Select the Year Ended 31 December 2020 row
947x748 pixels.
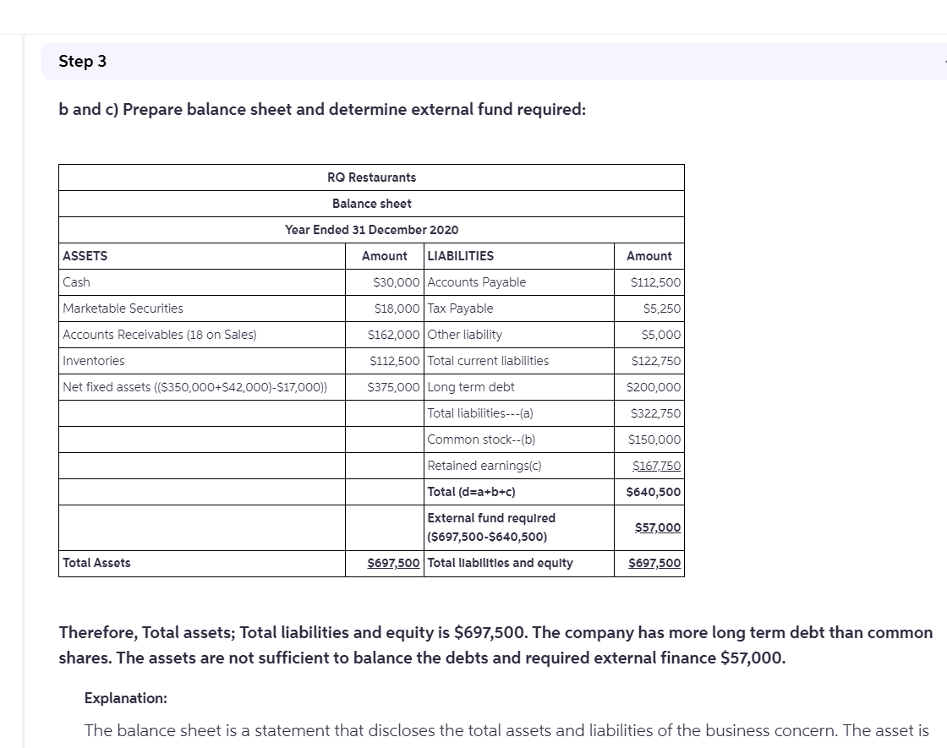tap(371, 229)
